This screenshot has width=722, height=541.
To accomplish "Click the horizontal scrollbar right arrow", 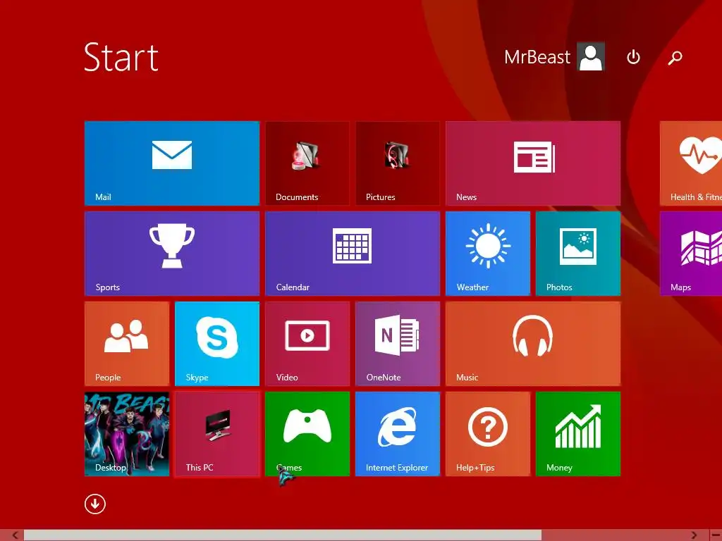I will tap(694, 535).
